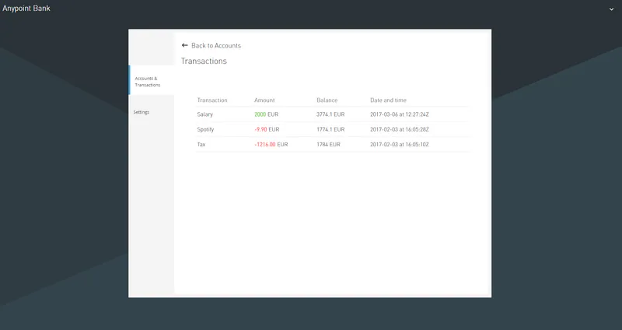Open the Accounts & Transactions tab
The height and width of the screenshot is (330, 622).
click(146, 81)
